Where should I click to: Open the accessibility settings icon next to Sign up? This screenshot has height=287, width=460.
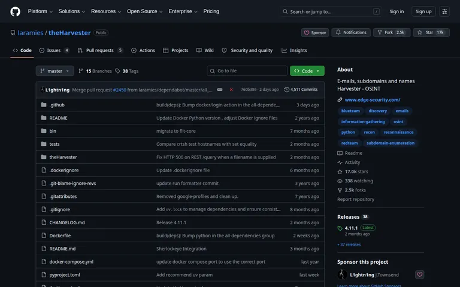click(444, 11)
